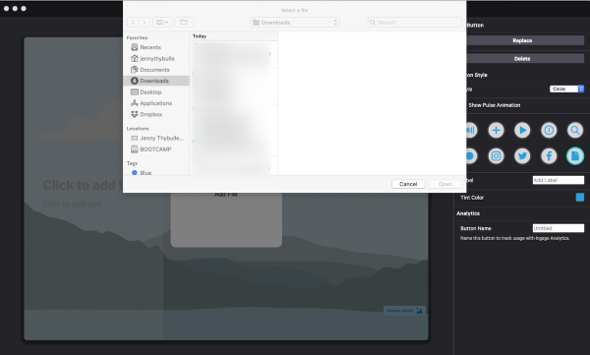
Task: Choose the play button icon
Action: click(522, 130)
